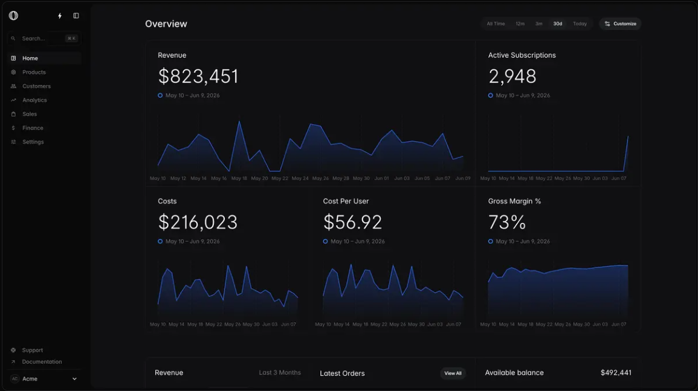Click the 73% gross margin value

point(507,222)
